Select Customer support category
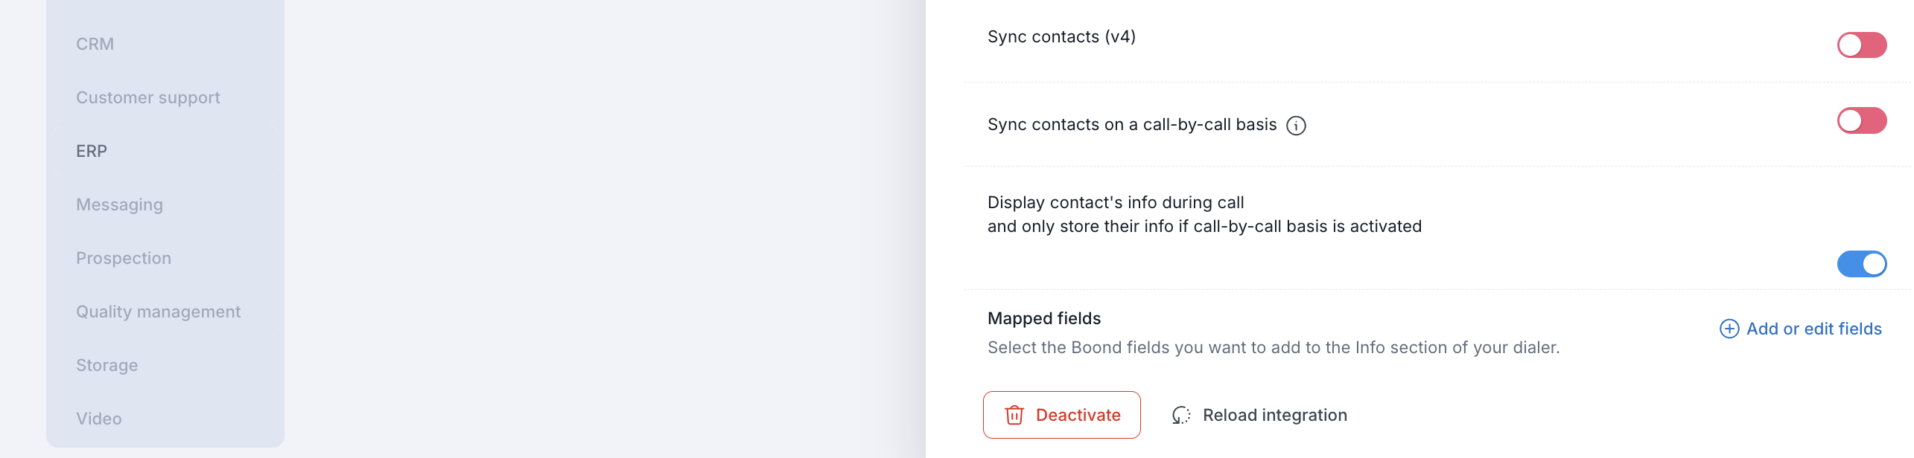The height and width of the screenshot is (458, 1914). [x=148, y=97]
